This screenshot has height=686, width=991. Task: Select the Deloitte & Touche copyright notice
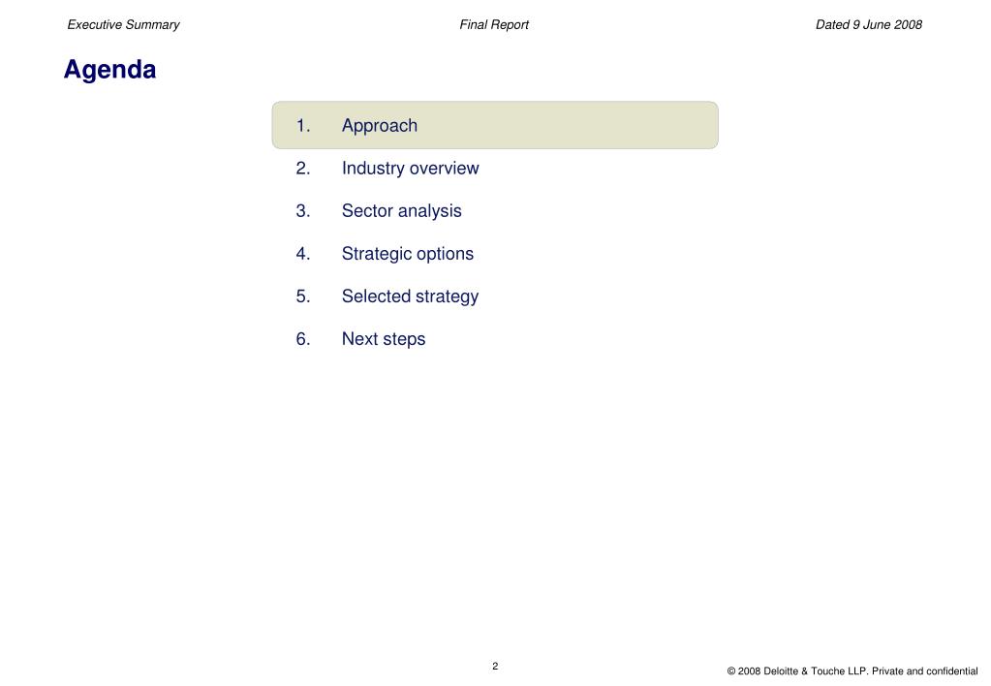(852, 670)
